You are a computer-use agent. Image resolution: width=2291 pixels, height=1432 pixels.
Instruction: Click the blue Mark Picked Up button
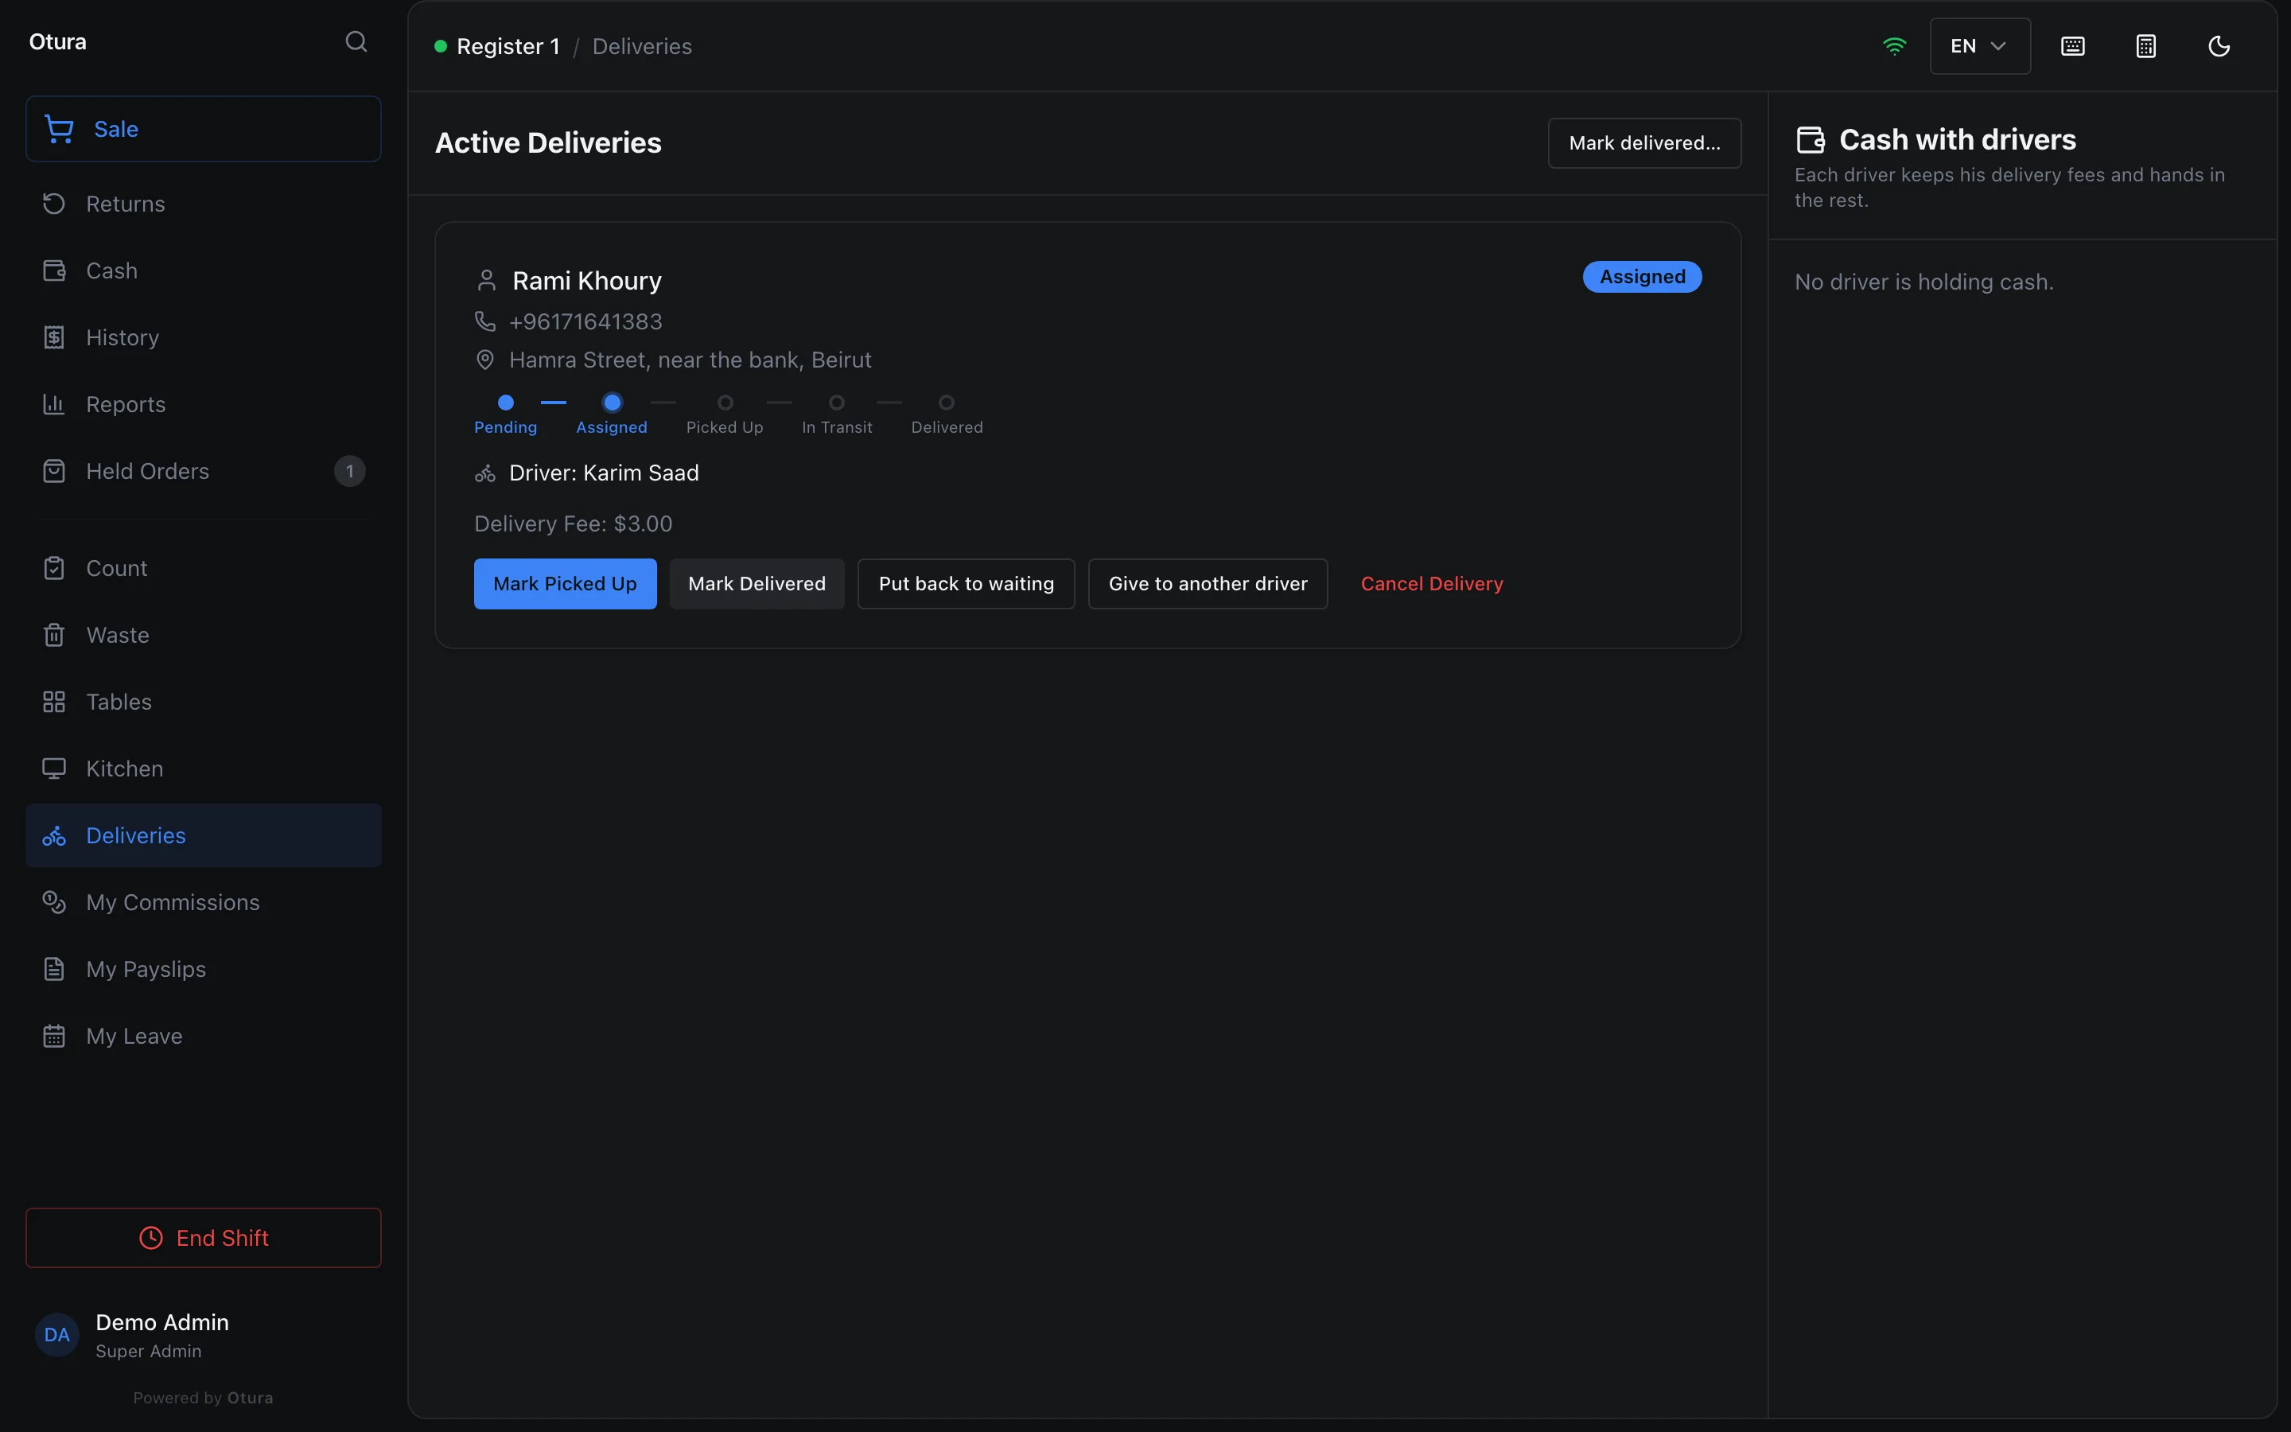coord(565,583)
